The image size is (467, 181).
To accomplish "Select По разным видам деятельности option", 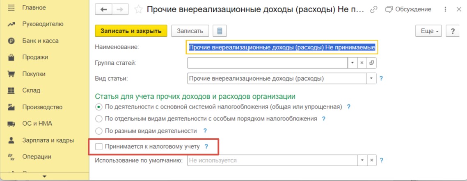I will 99,131.
